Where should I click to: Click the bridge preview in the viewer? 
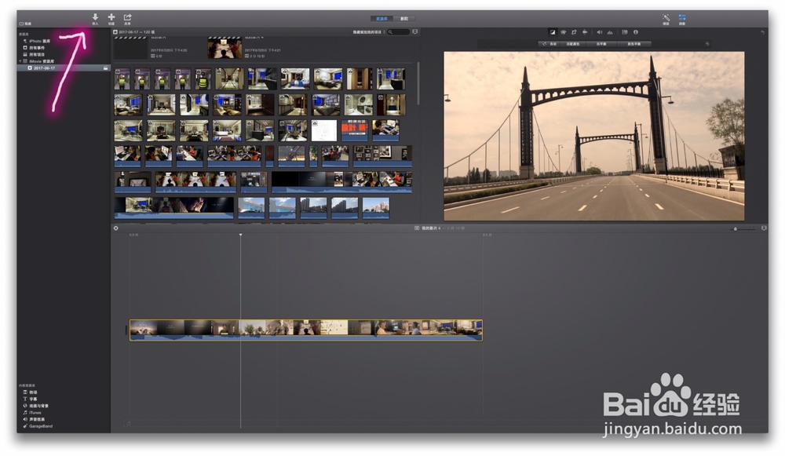pos(593,136)
